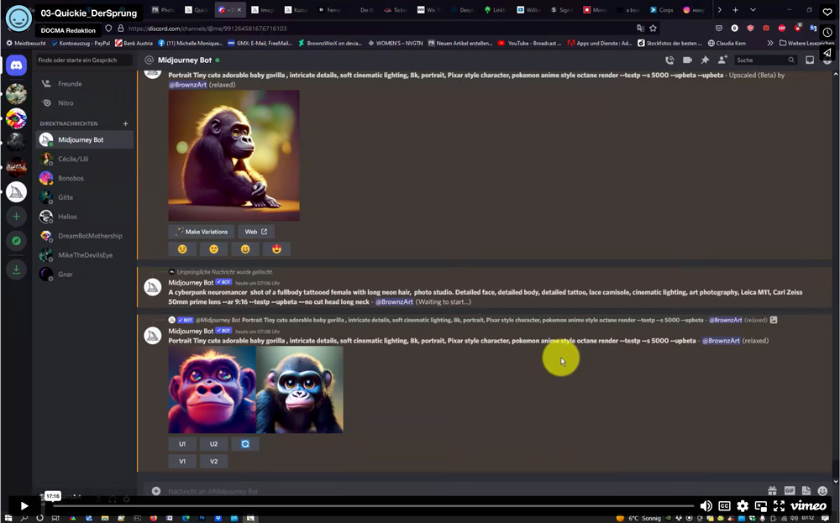Image resolution: width=840 pixels, height=523 pixels.
Task: Open Gnar conversation
Action: 85,274
